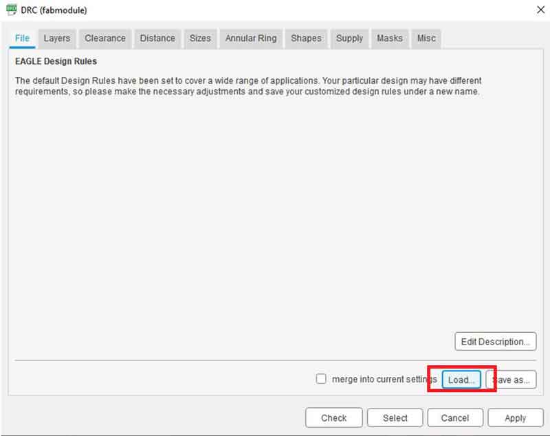
Task: Switch to the File tab
Action: point(22,39)
